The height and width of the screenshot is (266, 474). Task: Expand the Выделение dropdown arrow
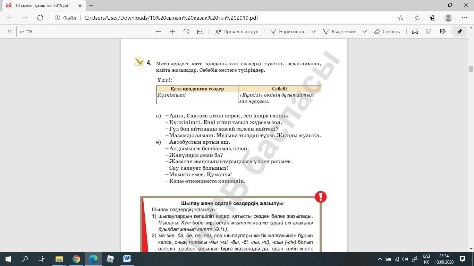[365, 32]
